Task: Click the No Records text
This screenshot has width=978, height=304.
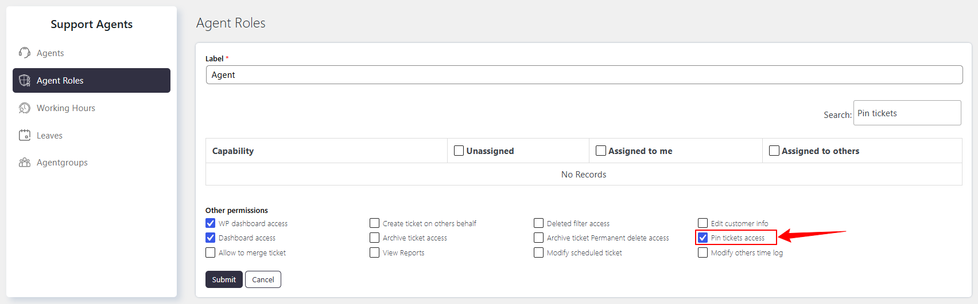Action: [584, 175]
